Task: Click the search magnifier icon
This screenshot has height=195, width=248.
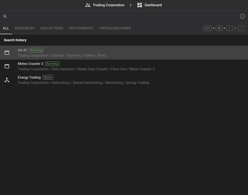Action: tap(5, 16)
